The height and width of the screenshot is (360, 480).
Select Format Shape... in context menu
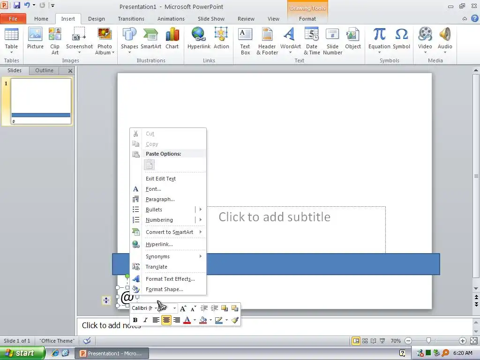click(165, 289)
